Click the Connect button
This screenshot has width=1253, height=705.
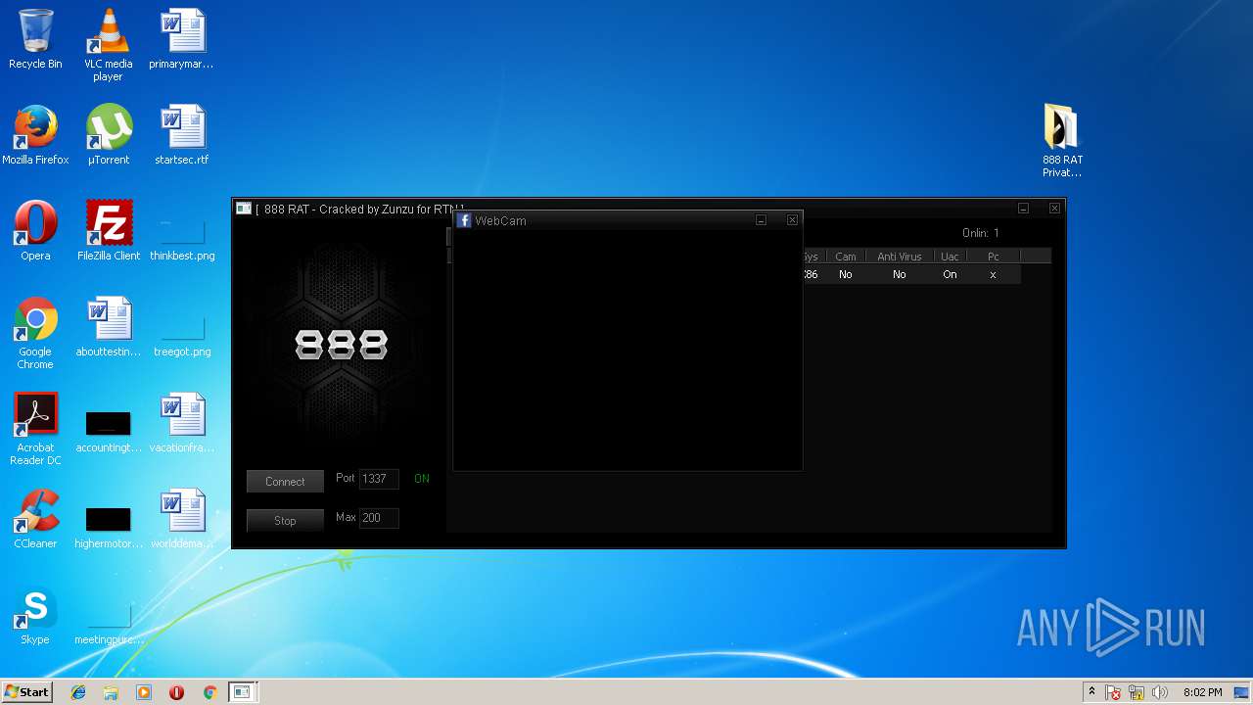pyautogui.click(x=285, y=482)
